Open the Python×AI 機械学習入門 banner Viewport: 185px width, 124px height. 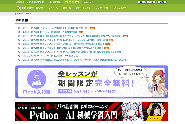pos(91,112)
